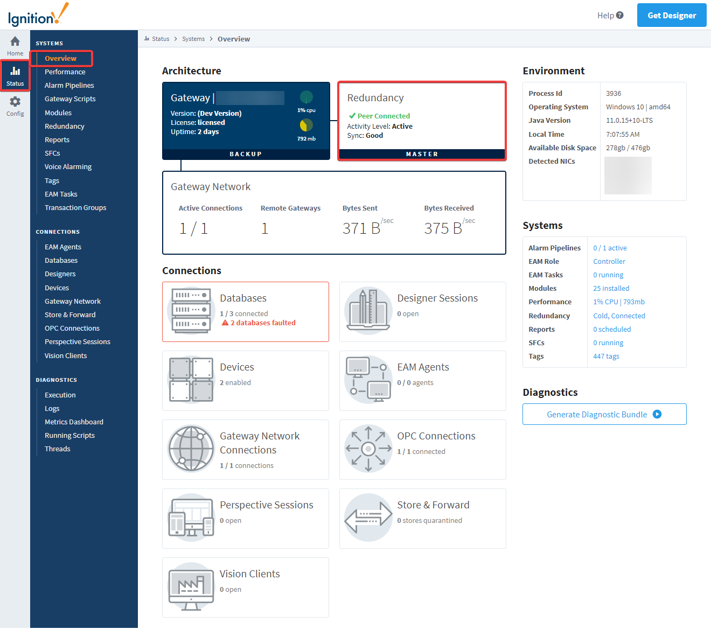Click the Perspective Sessions icon
Screen dimensions: 711x629
point(191,518)
